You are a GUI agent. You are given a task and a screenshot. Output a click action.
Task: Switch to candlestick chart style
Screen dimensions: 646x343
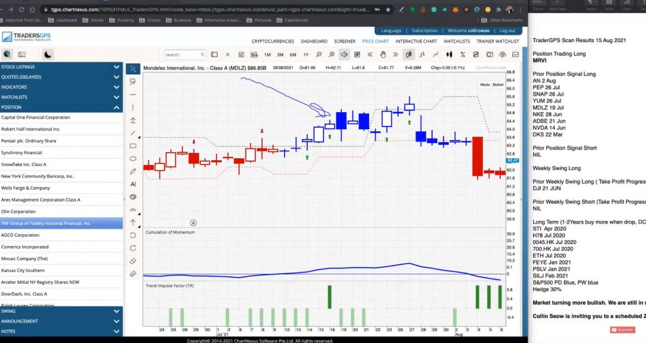[409, 54]
